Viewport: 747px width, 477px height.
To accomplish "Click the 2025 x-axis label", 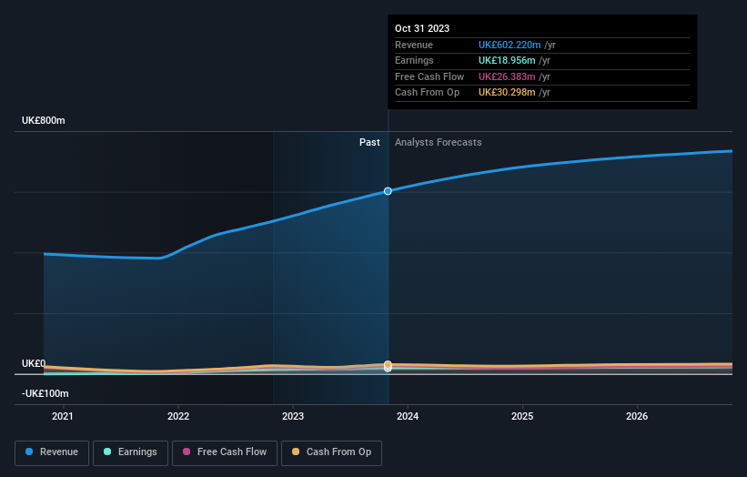I will [x=522, y=417].
